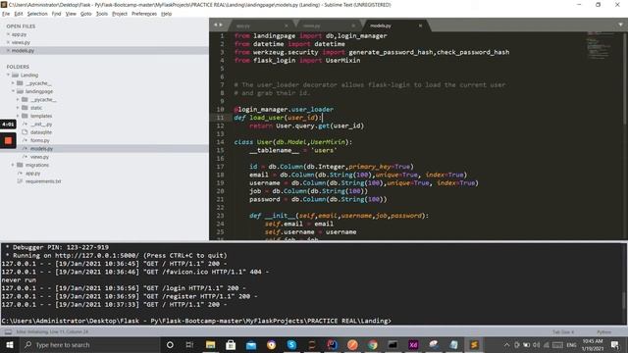Collapse the landingpage folder

tap(13, 91)
